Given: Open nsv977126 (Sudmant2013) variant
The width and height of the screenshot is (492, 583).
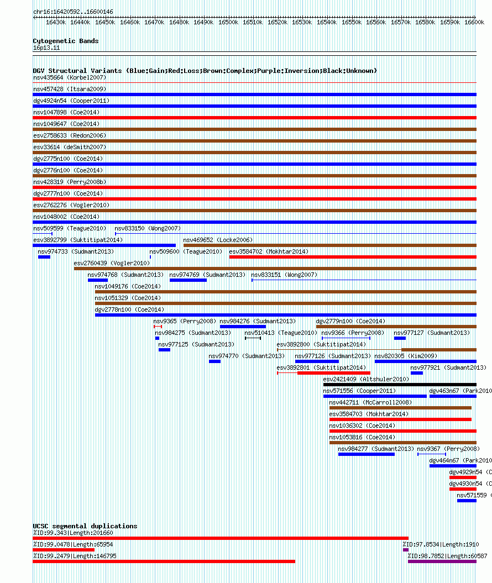Looking at the screenshot, I should 333,356.
